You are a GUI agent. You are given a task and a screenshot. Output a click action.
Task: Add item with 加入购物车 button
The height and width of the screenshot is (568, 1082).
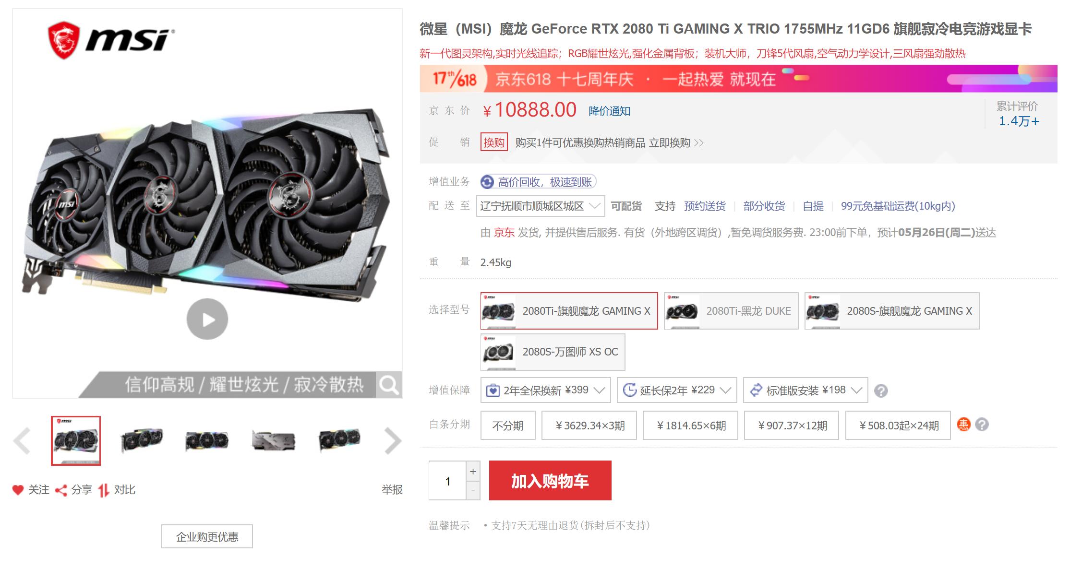tap(550, 480)
